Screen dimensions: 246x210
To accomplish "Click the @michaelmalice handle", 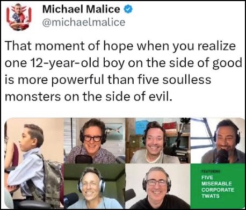I will (84, 23).
